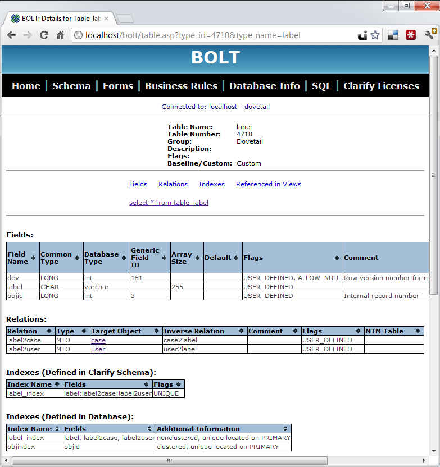
Task: Sort Fields table by Array Size
Action: point(197,258)
